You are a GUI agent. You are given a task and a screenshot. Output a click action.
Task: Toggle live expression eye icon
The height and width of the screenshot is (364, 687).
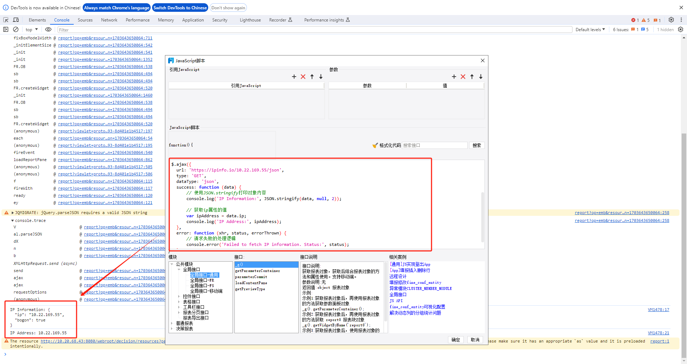(48, 29)
